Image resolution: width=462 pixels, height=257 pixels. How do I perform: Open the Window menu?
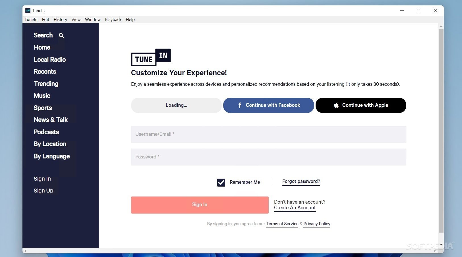coord(93,20)
